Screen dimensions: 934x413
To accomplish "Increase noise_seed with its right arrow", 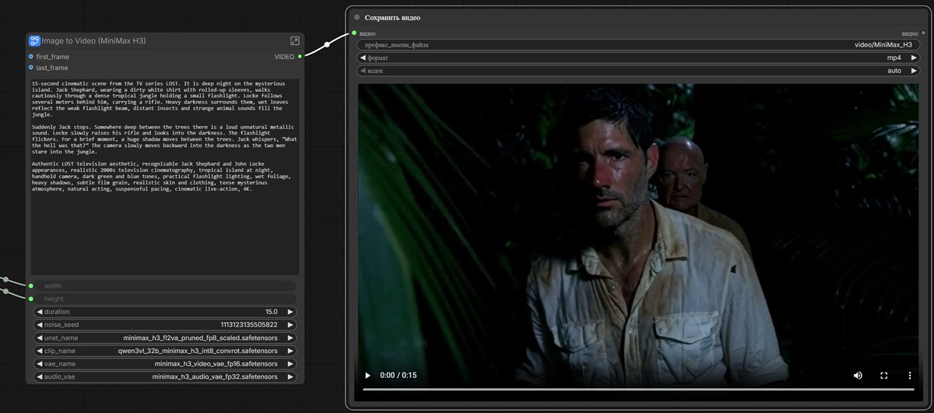I will point(291,325).
